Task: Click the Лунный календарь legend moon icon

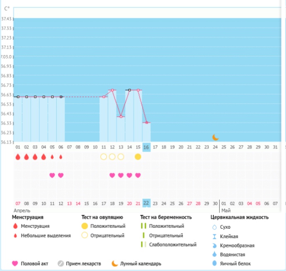Action: (x=114, y=264)
